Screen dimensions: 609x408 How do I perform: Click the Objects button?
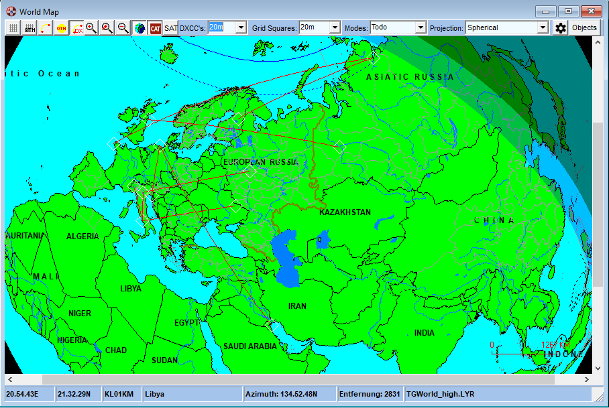pos(585,27)
